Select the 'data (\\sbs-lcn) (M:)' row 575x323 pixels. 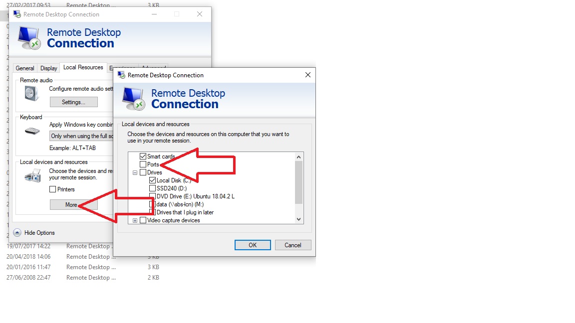click(x=180, y=204)
